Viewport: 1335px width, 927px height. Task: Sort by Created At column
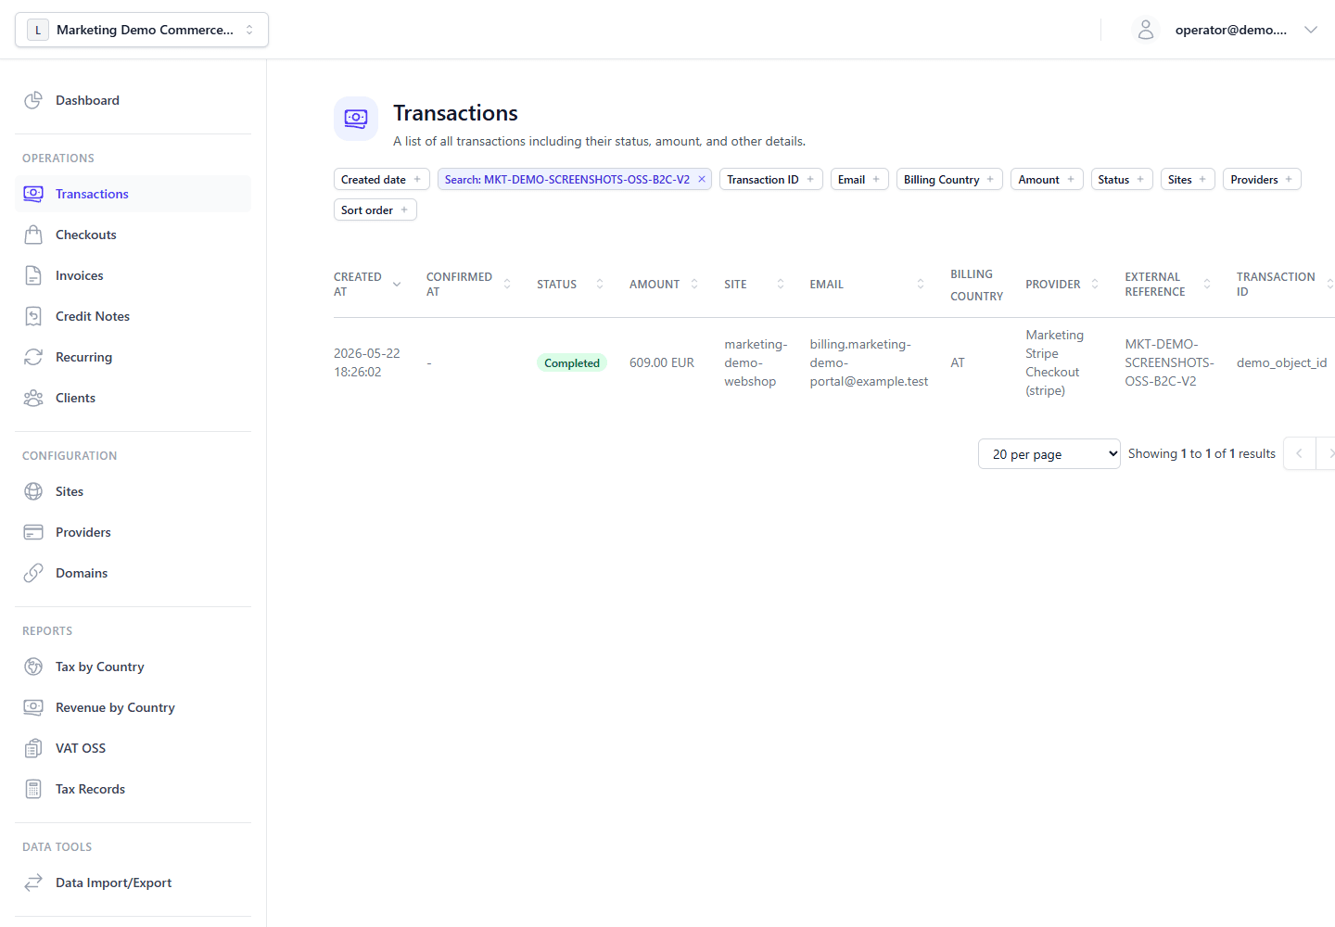pos(367,285)
